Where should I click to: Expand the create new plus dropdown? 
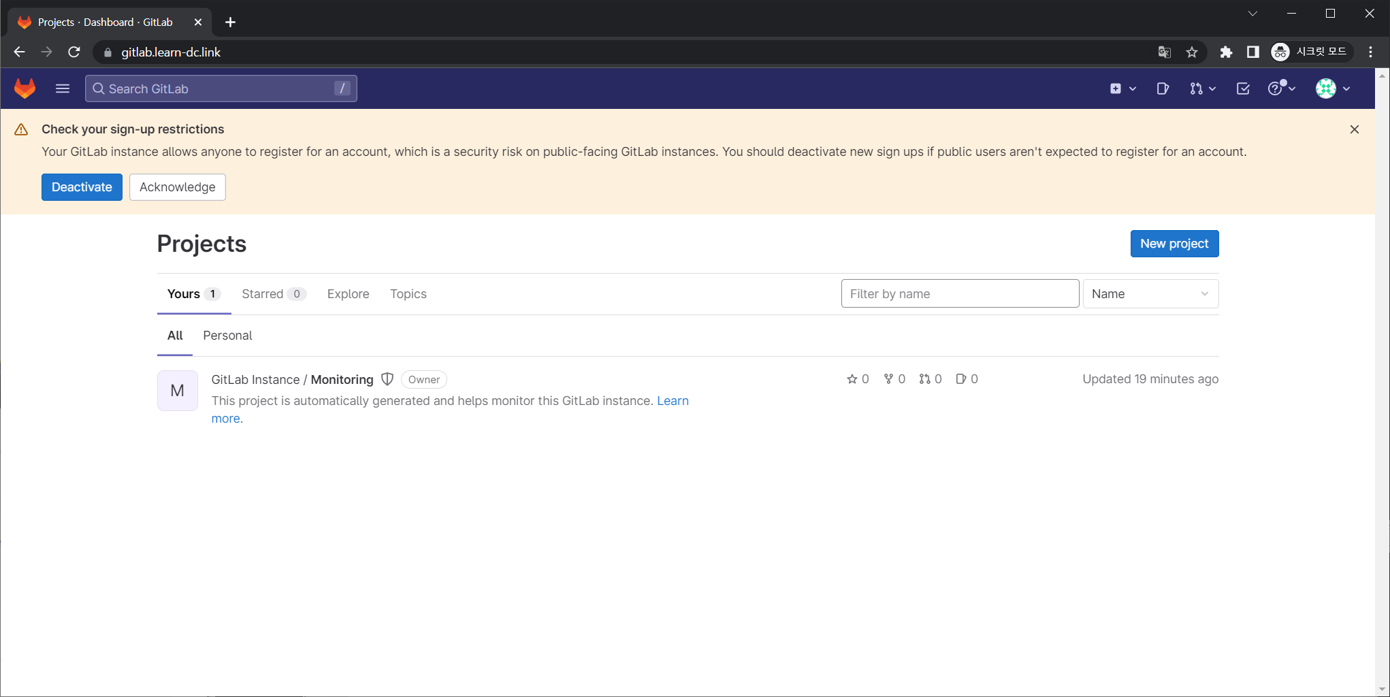[x=1122, y=88]
